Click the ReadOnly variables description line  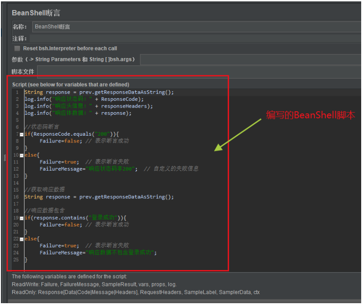tap(136, 292)
